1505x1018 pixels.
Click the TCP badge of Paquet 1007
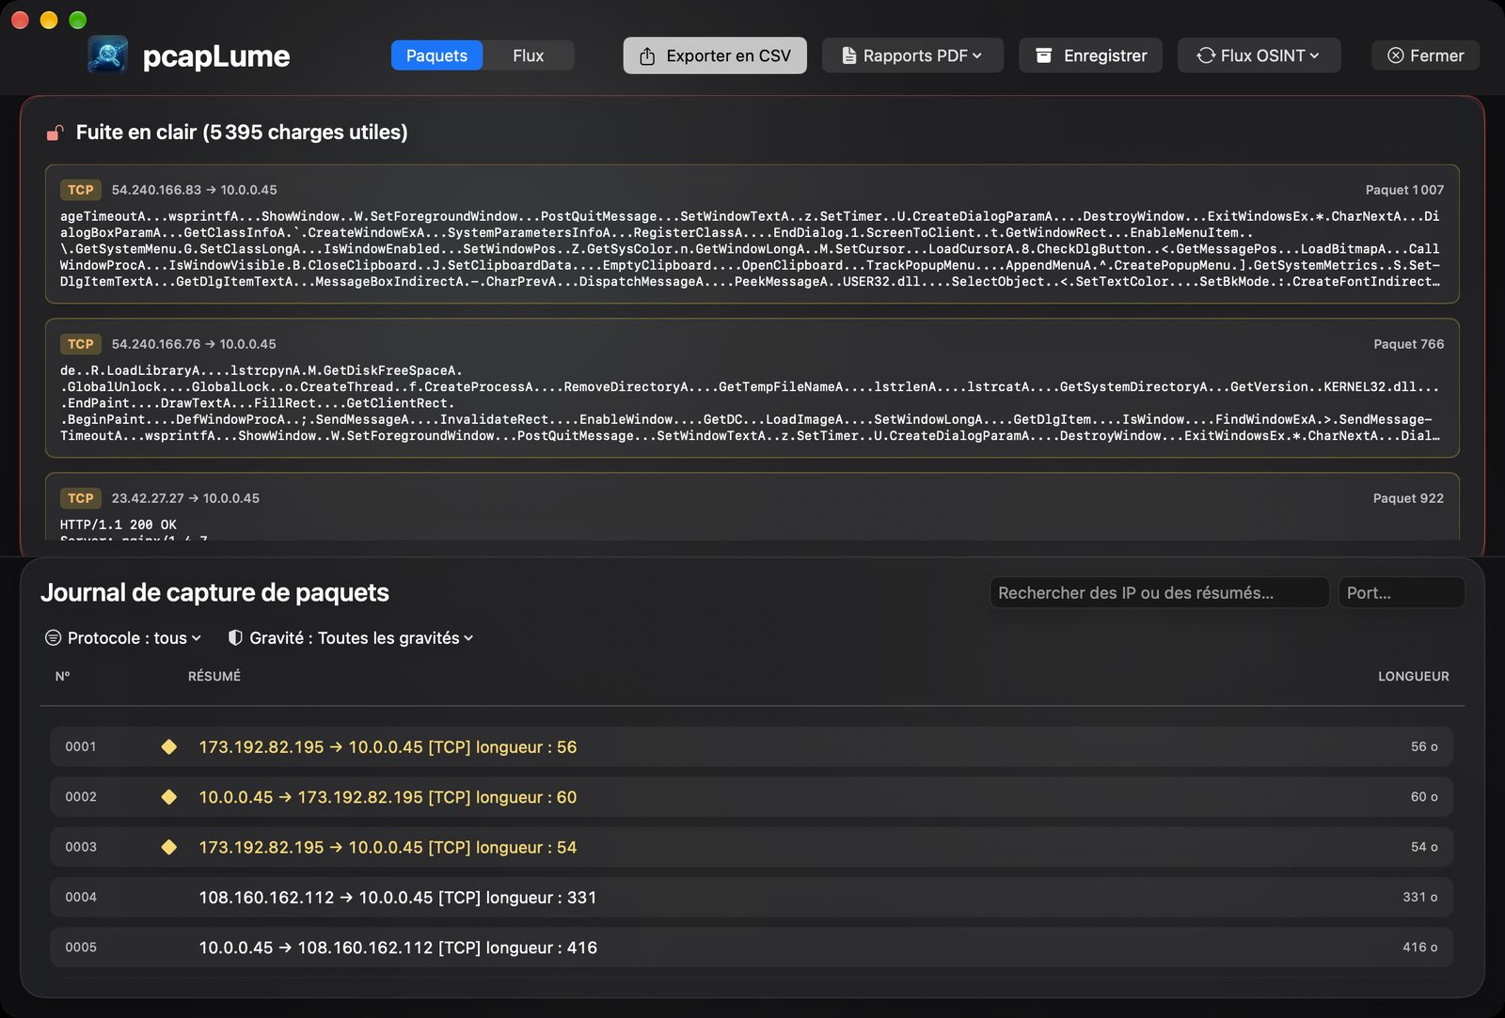[x=81, y=190]
